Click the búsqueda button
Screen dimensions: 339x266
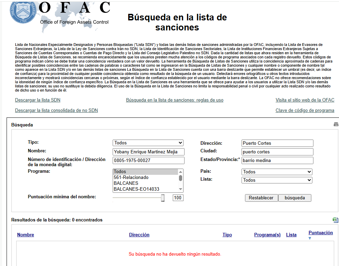[x=294, y=198]
